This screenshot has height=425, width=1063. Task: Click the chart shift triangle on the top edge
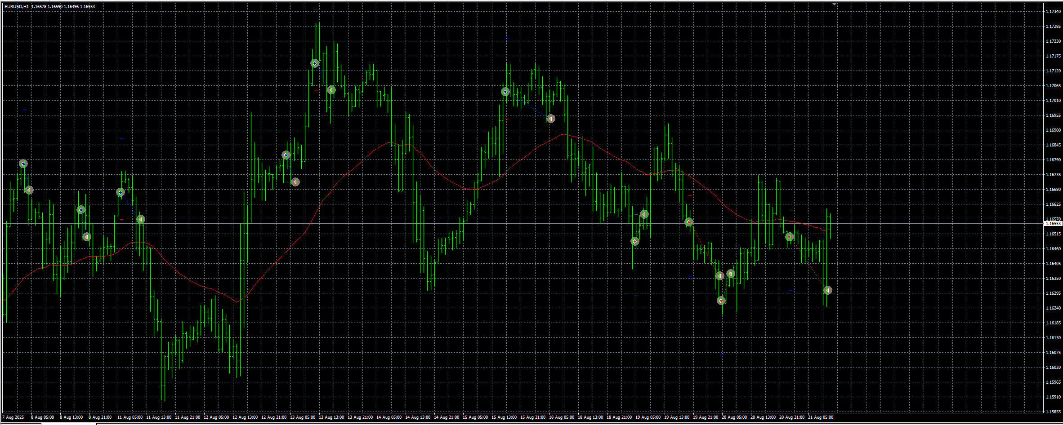point(835,4)
